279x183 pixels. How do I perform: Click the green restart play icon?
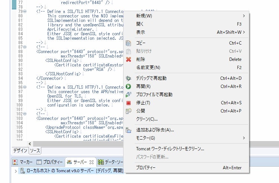tap(128, 86)
